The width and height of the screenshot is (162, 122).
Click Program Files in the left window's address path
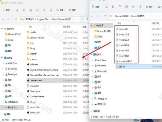point(43,19)
